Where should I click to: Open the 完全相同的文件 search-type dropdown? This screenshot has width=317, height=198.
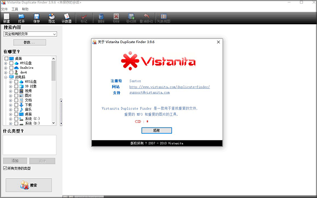[30, 34]
